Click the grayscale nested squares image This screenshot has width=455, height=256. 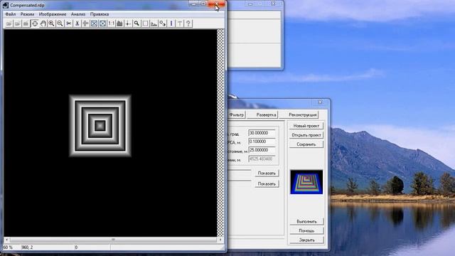pyautogui.click(x=100, y=126)
